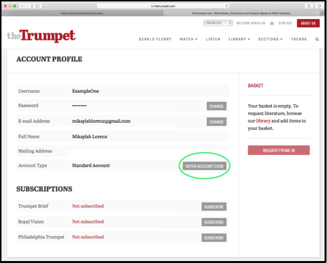Viewport: 327px width, 263px height.
Task: Click the Mikaylah Lorenz full name
Action: pos(89,137)
